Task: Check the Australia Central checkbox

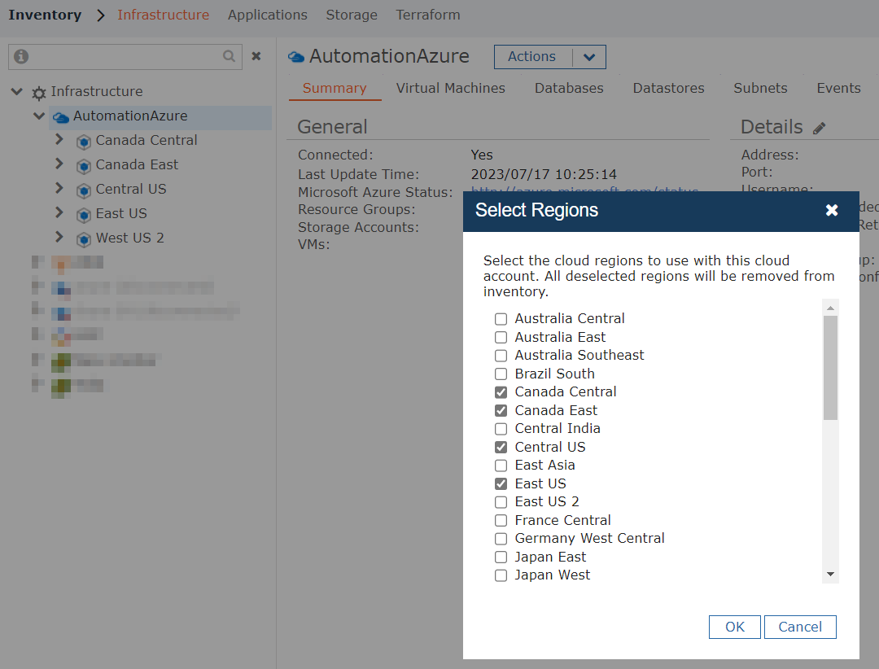Action: tap(501, 319)
